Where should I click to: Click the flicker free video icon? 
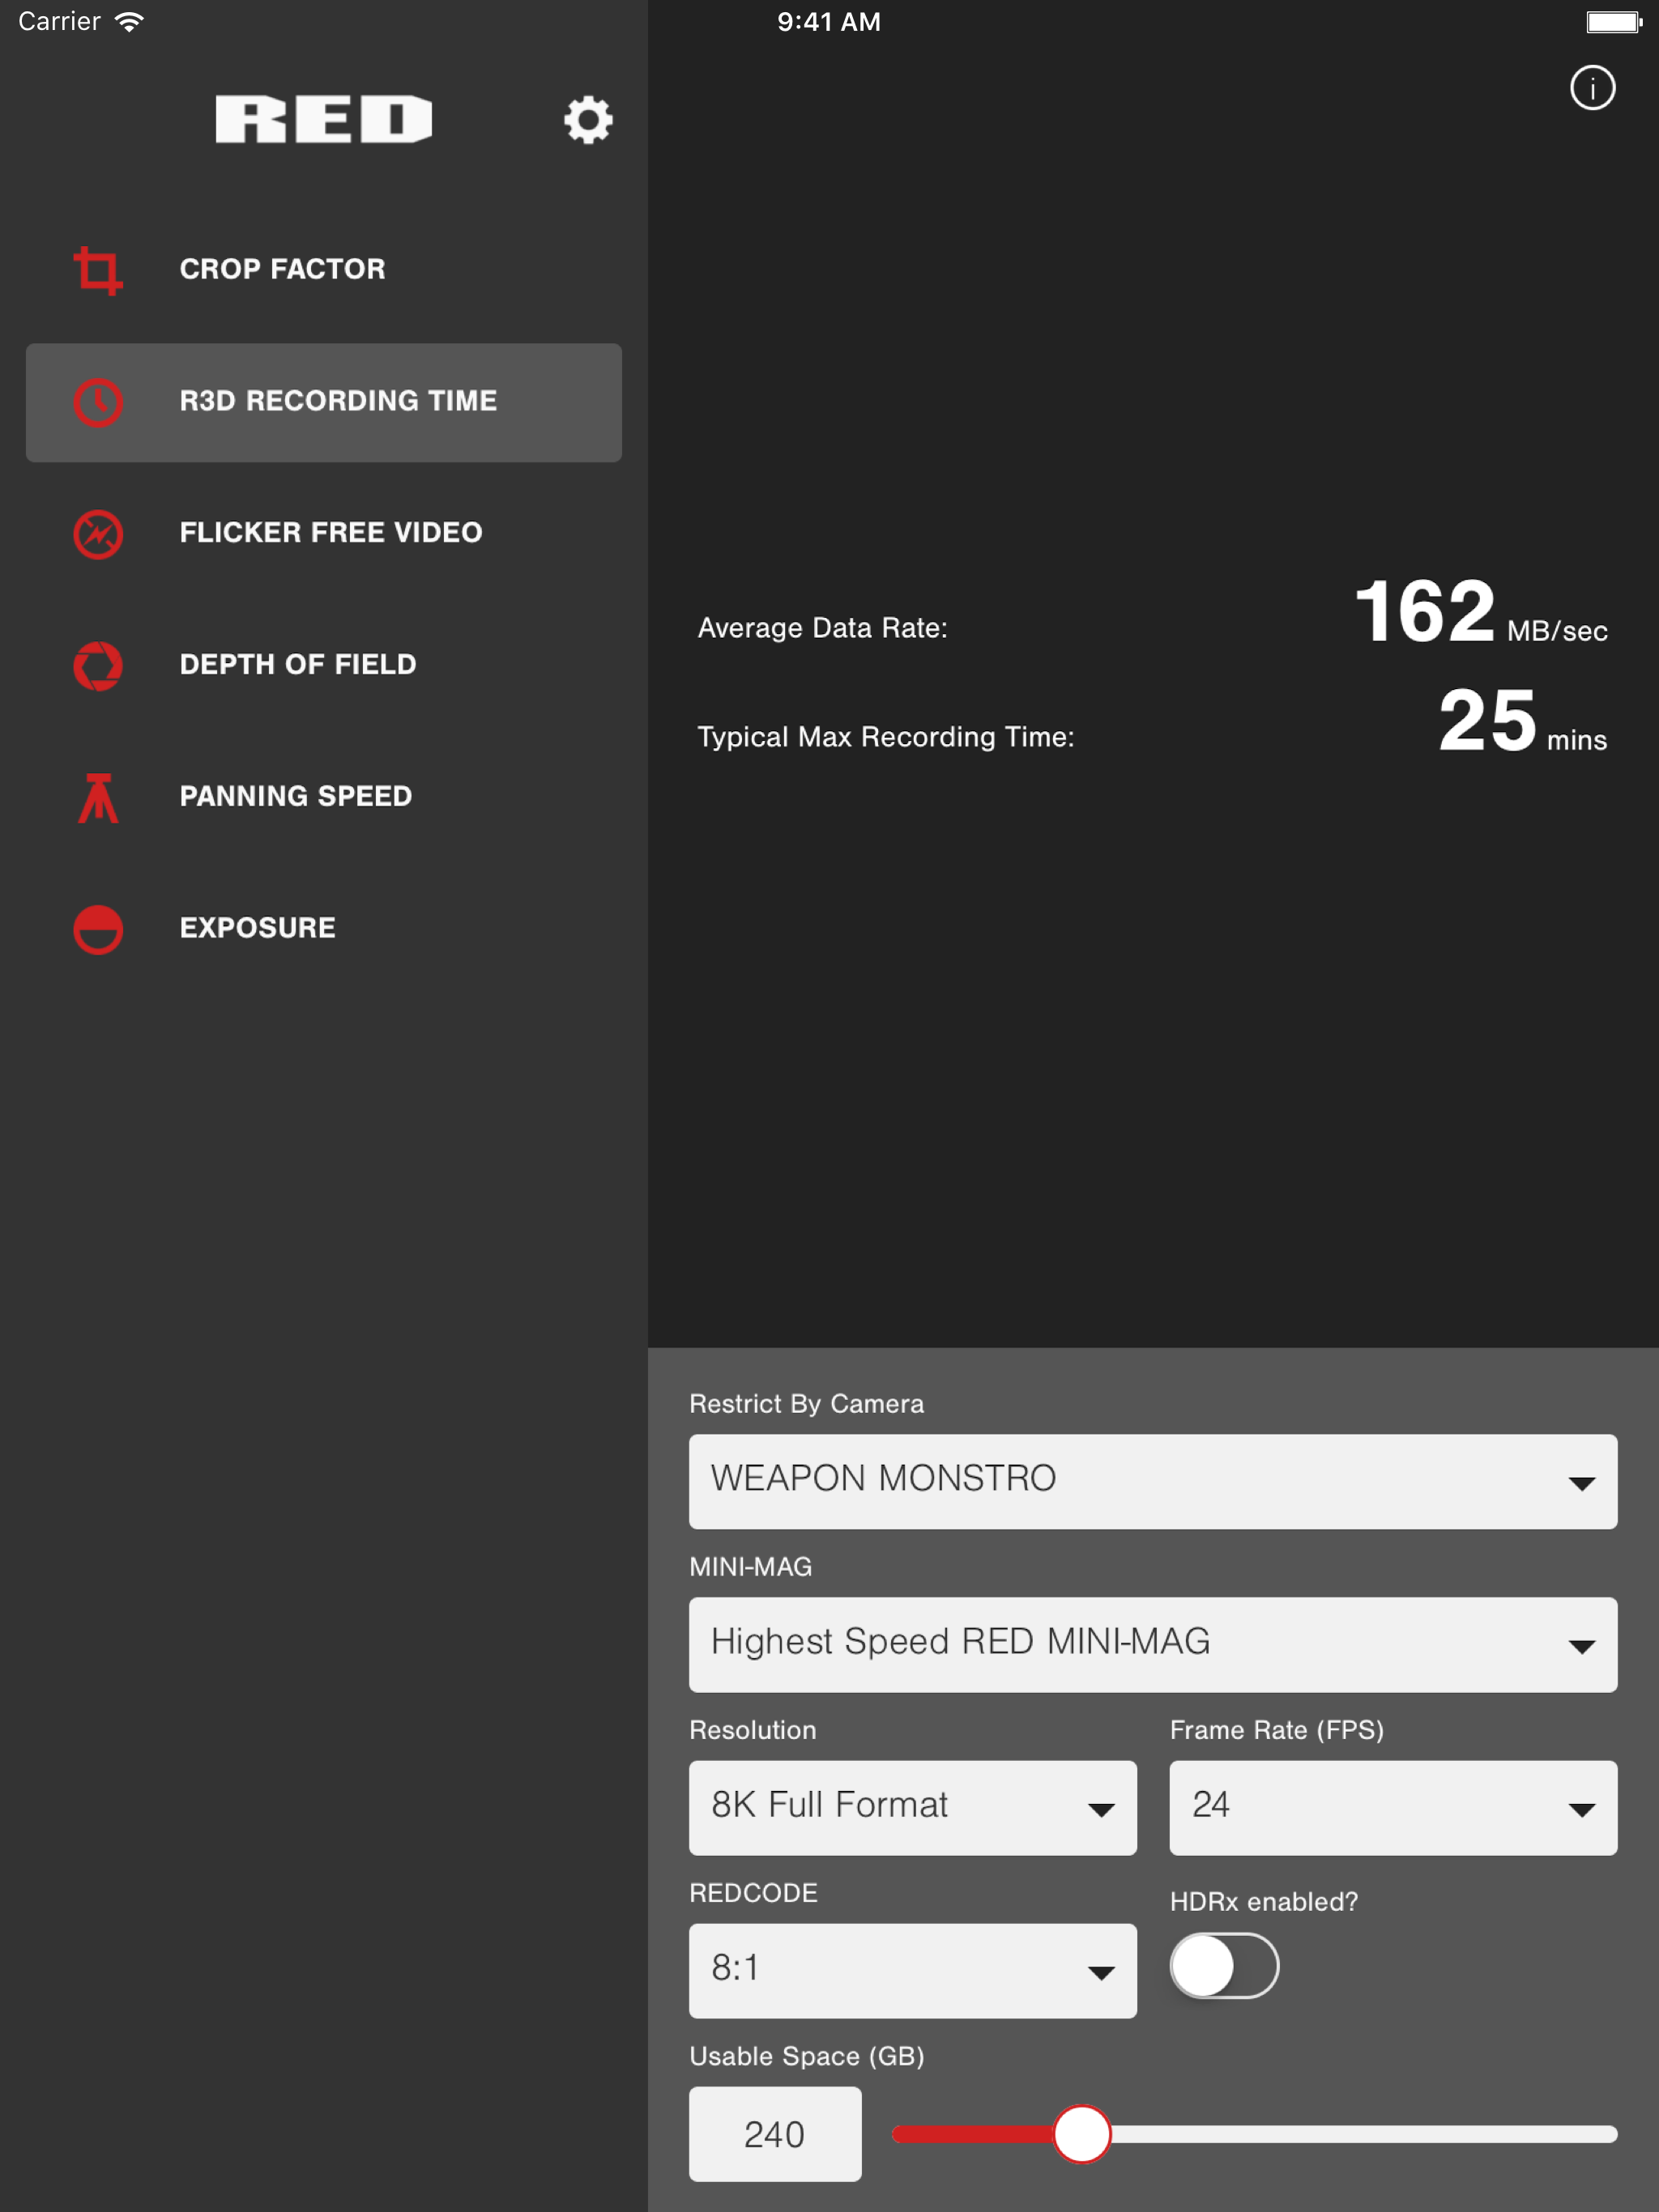pos(98,534)
